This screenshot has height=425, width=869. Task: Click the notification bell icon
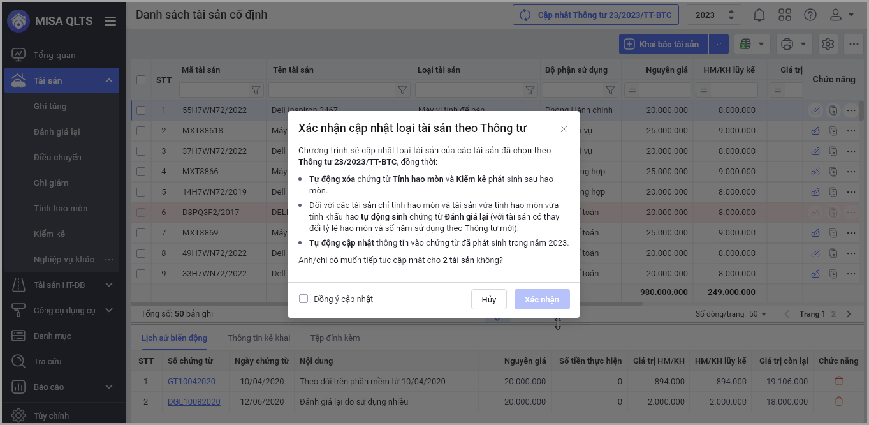tap(759, 15)
